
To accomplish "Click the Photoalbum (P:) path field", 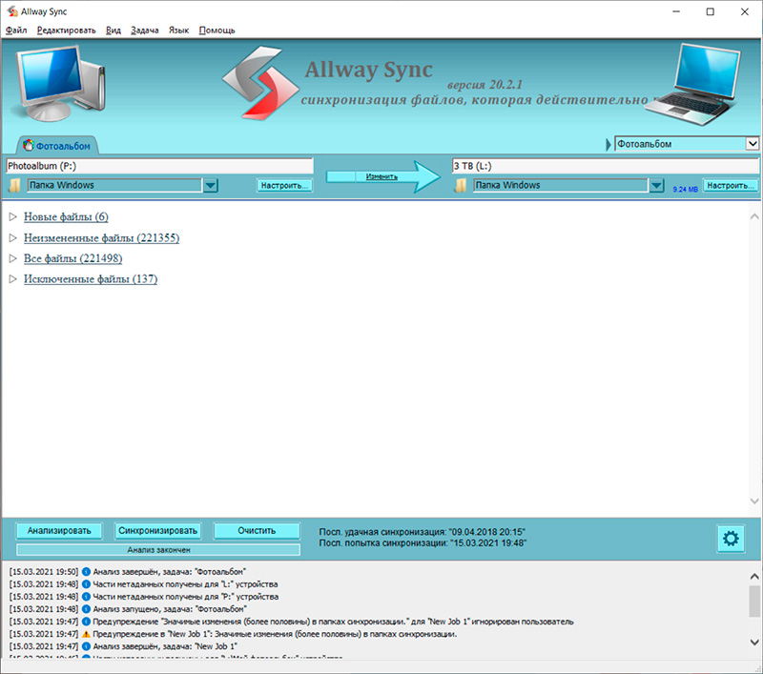I will click(x=159, y=166).
